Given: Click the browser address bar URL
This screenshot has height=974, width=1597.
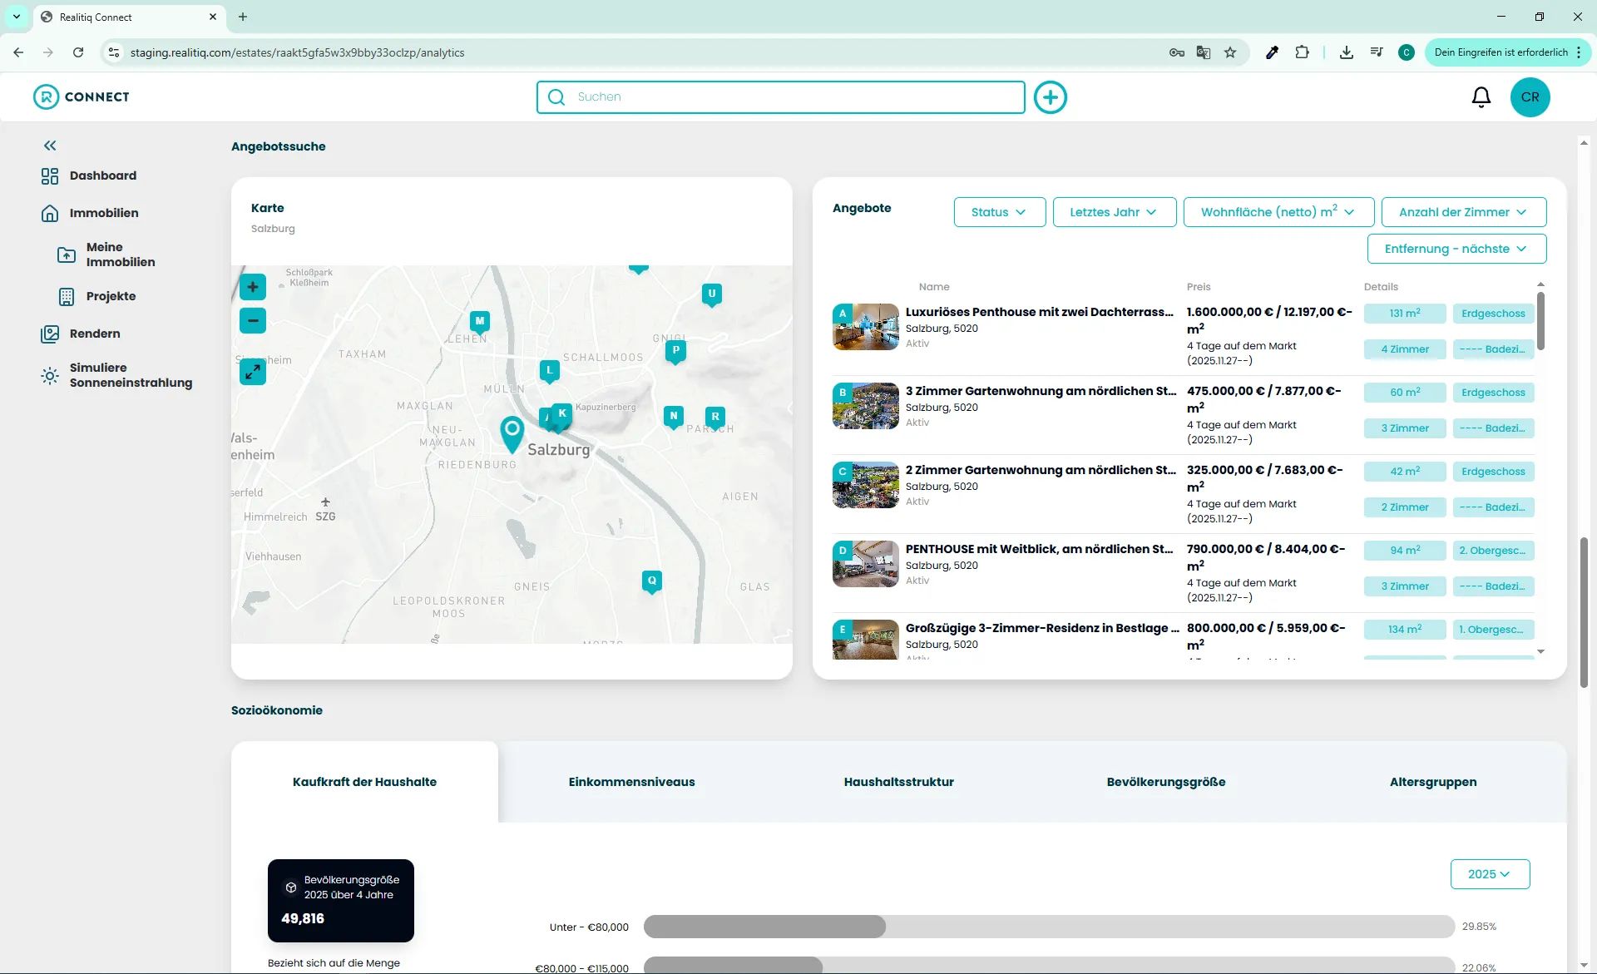Looking at the screenshot, I should point(297,52).
